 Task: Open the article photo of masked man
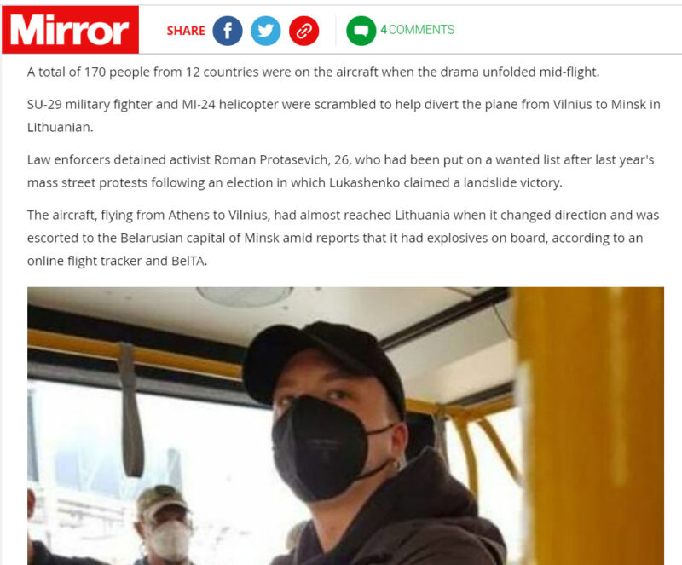click(x=345, y=426)
